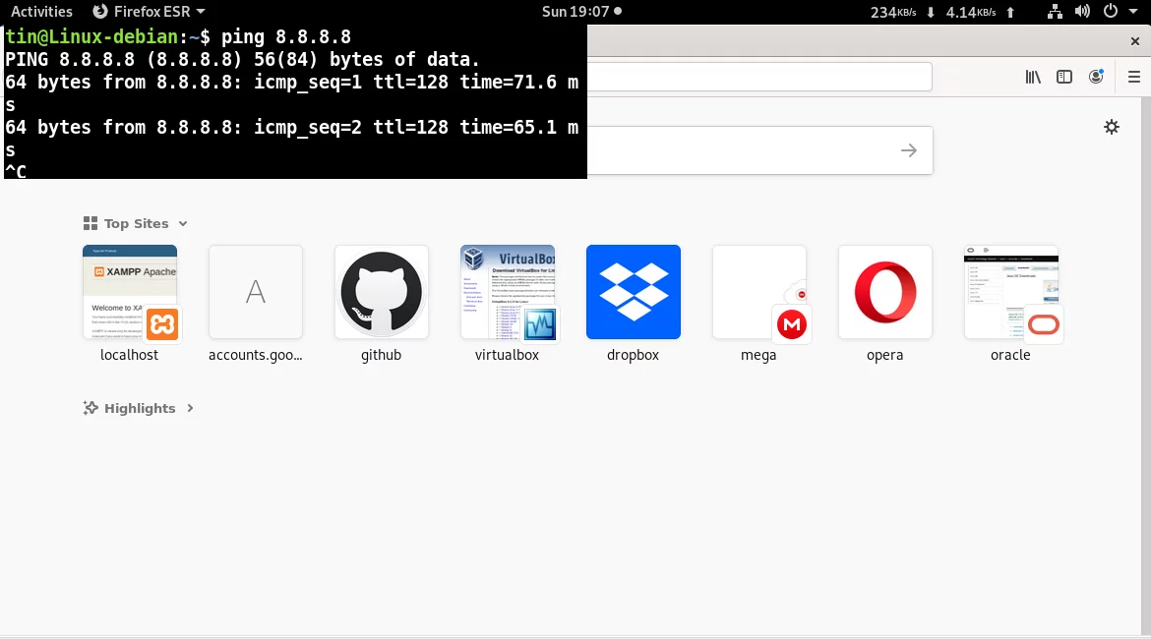Click the Firefox vertical scrollbar
This screenshot has height=639, width=1151.
[1146, 366]
